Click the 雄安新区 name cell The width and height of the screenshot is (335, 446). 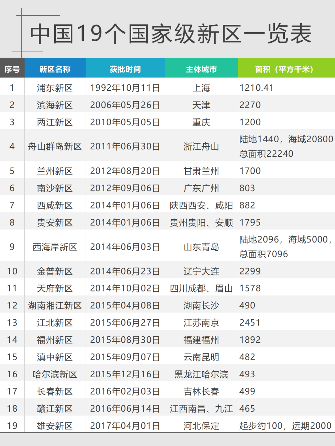pyautogui.click(x=55, y=426)
